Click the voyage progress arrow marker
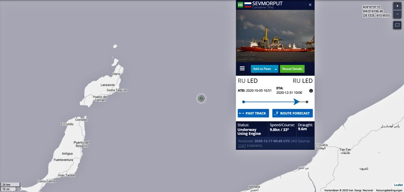 (297, 102)
